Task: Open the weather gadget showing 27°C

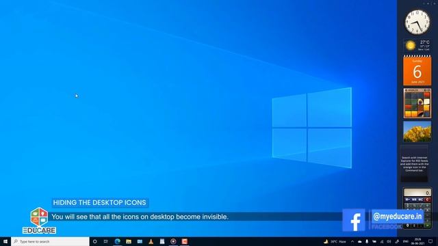Action: pos(417,45)
